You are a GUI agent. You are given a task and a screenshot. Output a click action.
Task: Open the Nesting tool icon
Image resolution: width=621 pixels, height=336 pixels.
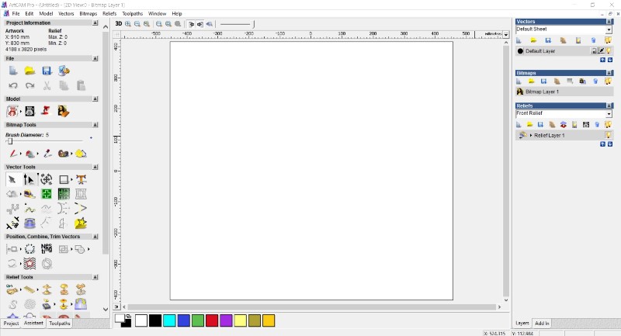click(x=47, y=249)
